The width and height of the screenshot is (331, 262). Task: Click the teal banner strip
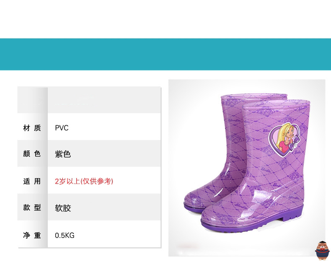pyautogui.click(x=165, y=54)
